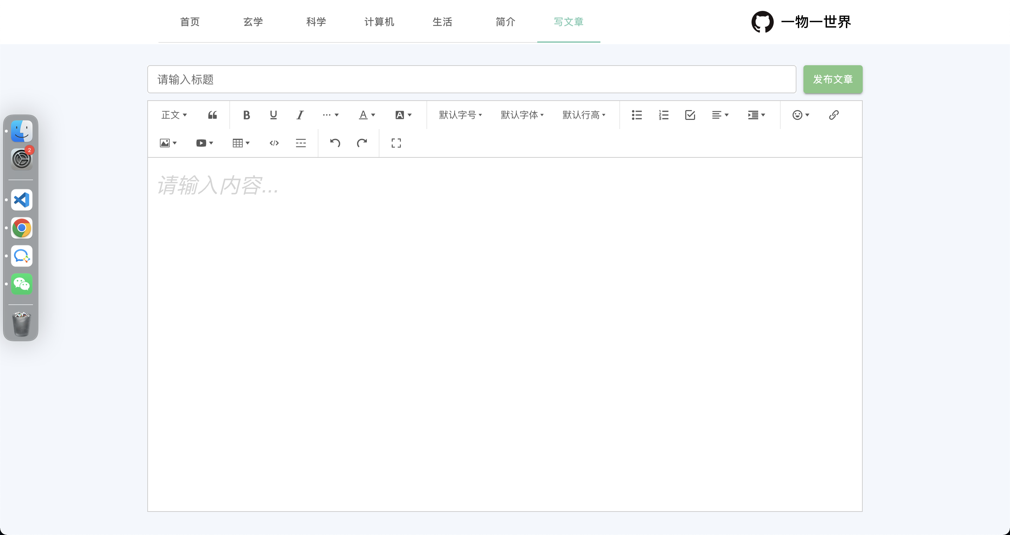Toggle bold formatting
The image size is (1010, 535).
point(246,115)
